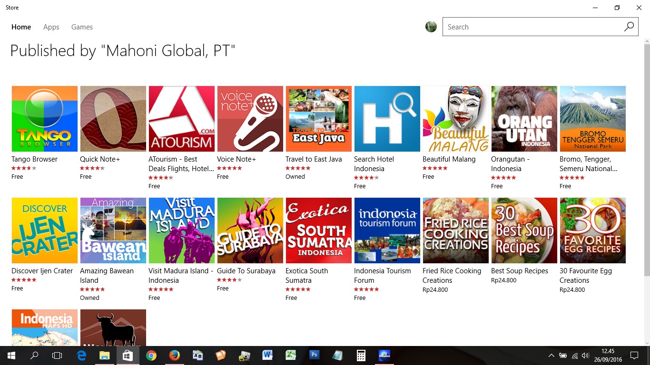Choose the Visit Madura Island icon
Viewport: 650px width, 365px height.
tap(182, 231)
